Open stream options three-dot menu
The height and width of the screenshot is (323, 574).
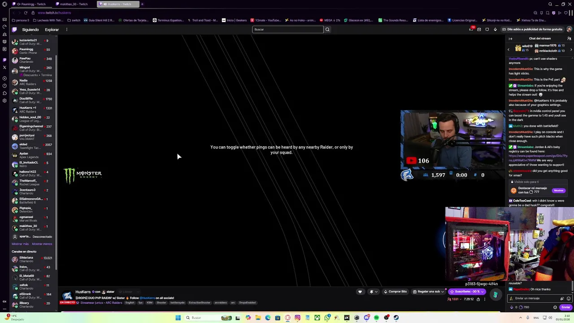pyautogui.click(x=484, y=299)
